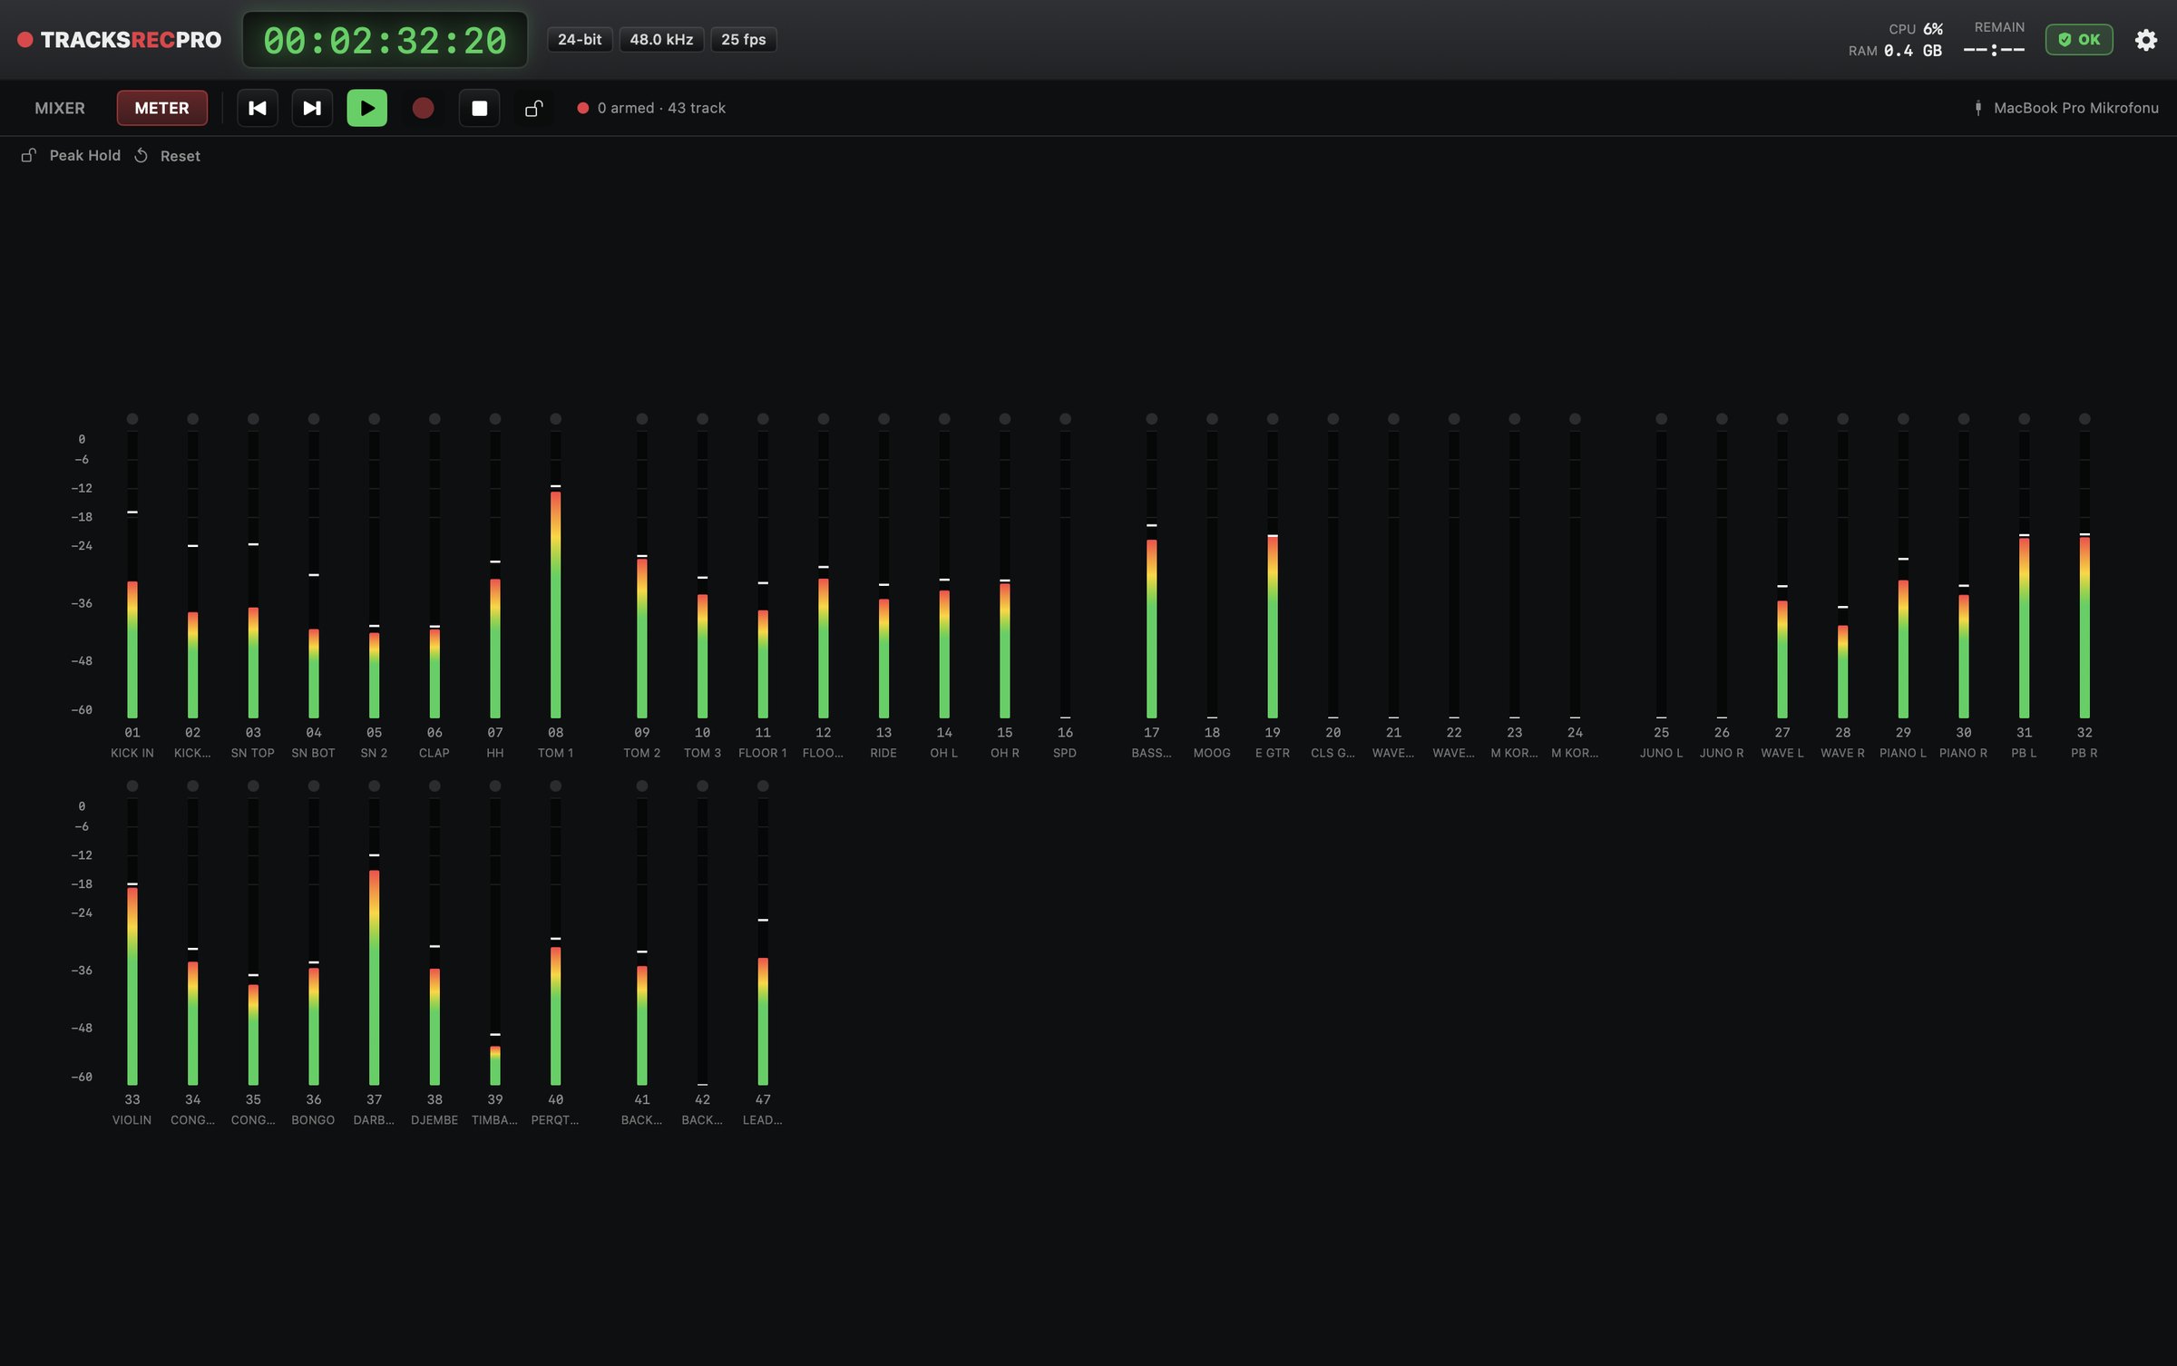Click the 25 fps frame rate badge
2177x1366 pixels.
click(x=744, y=40)
